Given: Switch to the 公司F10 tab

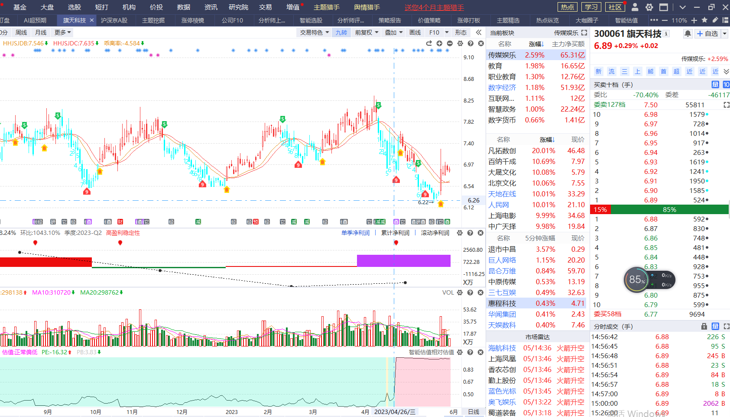Looking at the screenshot, I should (x=232, y=20).
